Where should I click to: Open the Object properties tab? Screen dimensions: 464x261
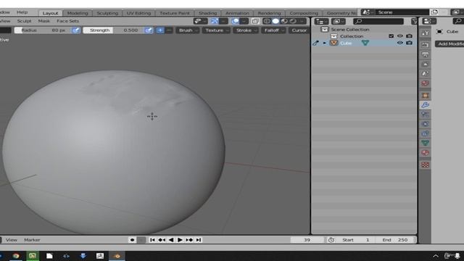click(x=426, y=95)
